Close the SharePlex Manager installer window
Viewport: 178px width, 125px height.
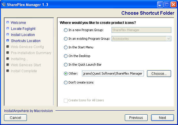pyautogui.click(x=173, y=5)
